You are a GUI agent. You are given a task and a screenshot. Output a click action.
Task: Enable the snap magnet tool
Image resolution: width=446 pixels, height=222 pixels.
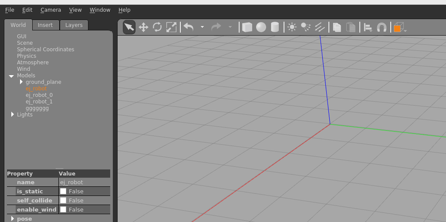382,27
